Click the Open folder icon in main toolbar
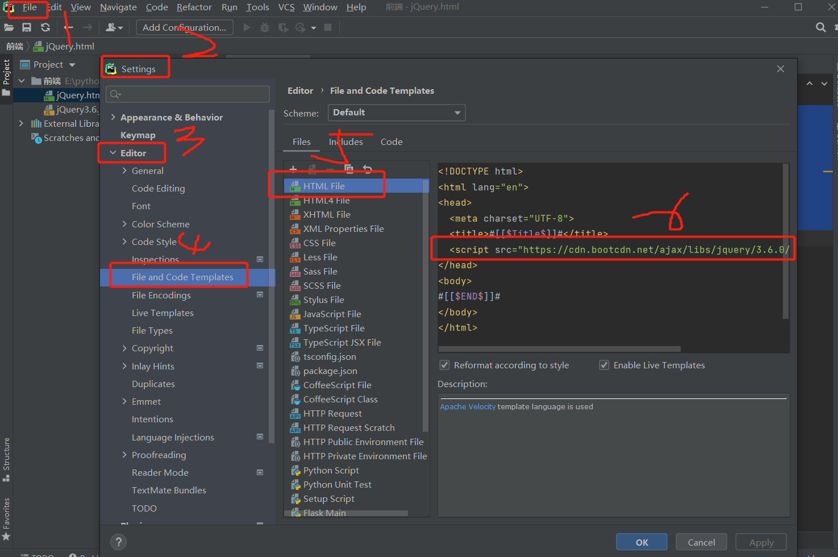Image resolution: width=838 pixels, height=557 pixels. pyautogui.click(x=9, y=27)
